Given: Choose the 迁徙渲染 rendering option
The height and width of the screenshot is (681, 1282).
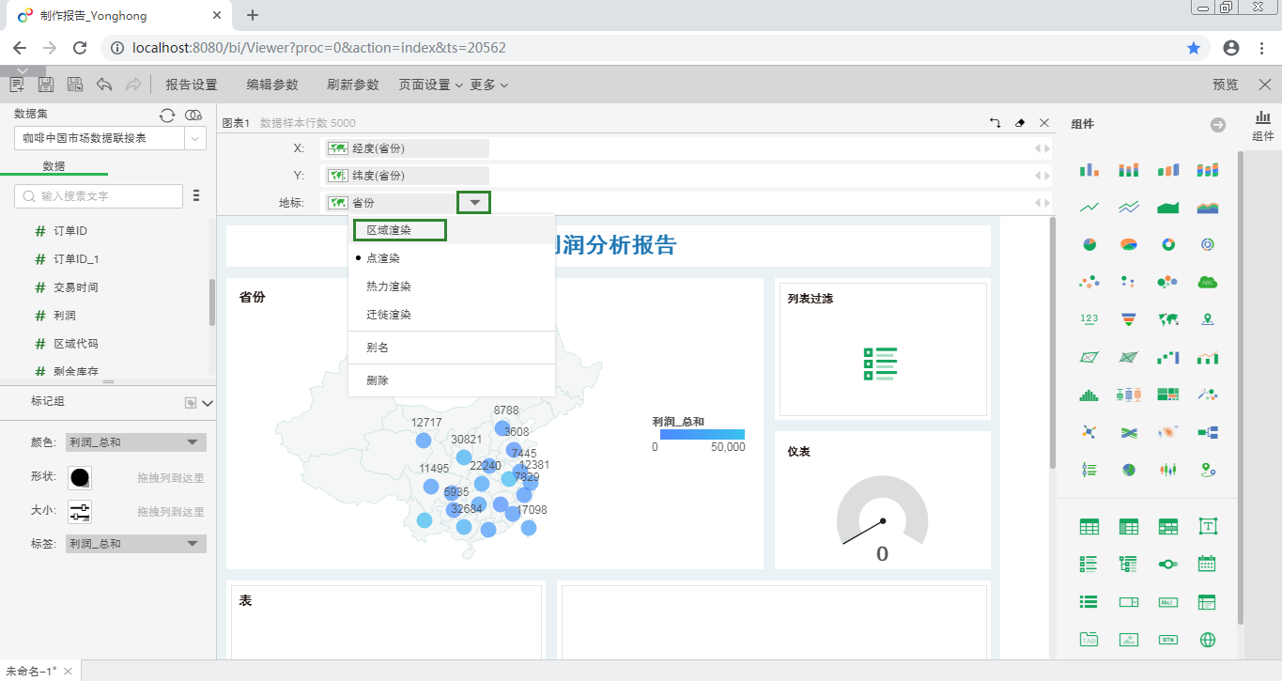Looking at the screenshot, I should click(x=386, y=314).
